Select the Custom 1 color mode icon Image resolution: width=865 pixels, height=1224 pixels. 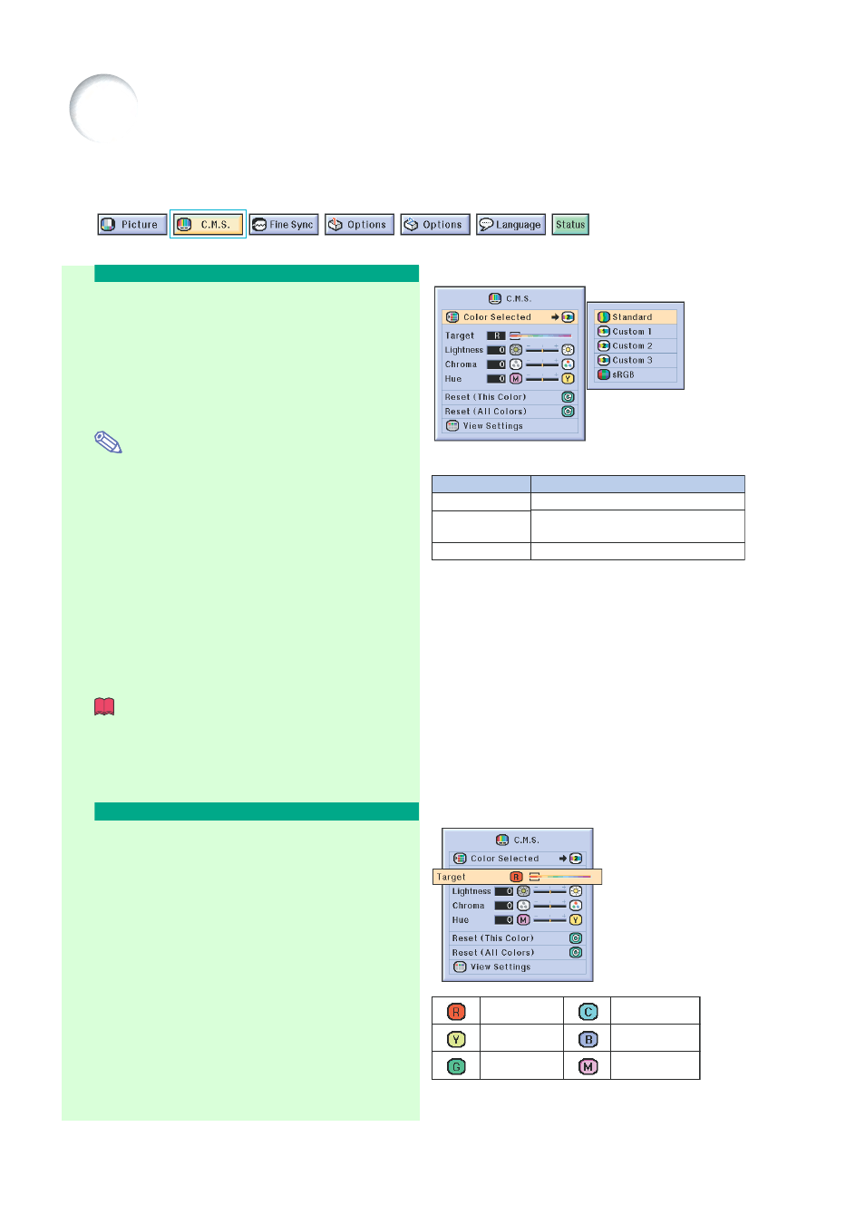click(603, 332)
